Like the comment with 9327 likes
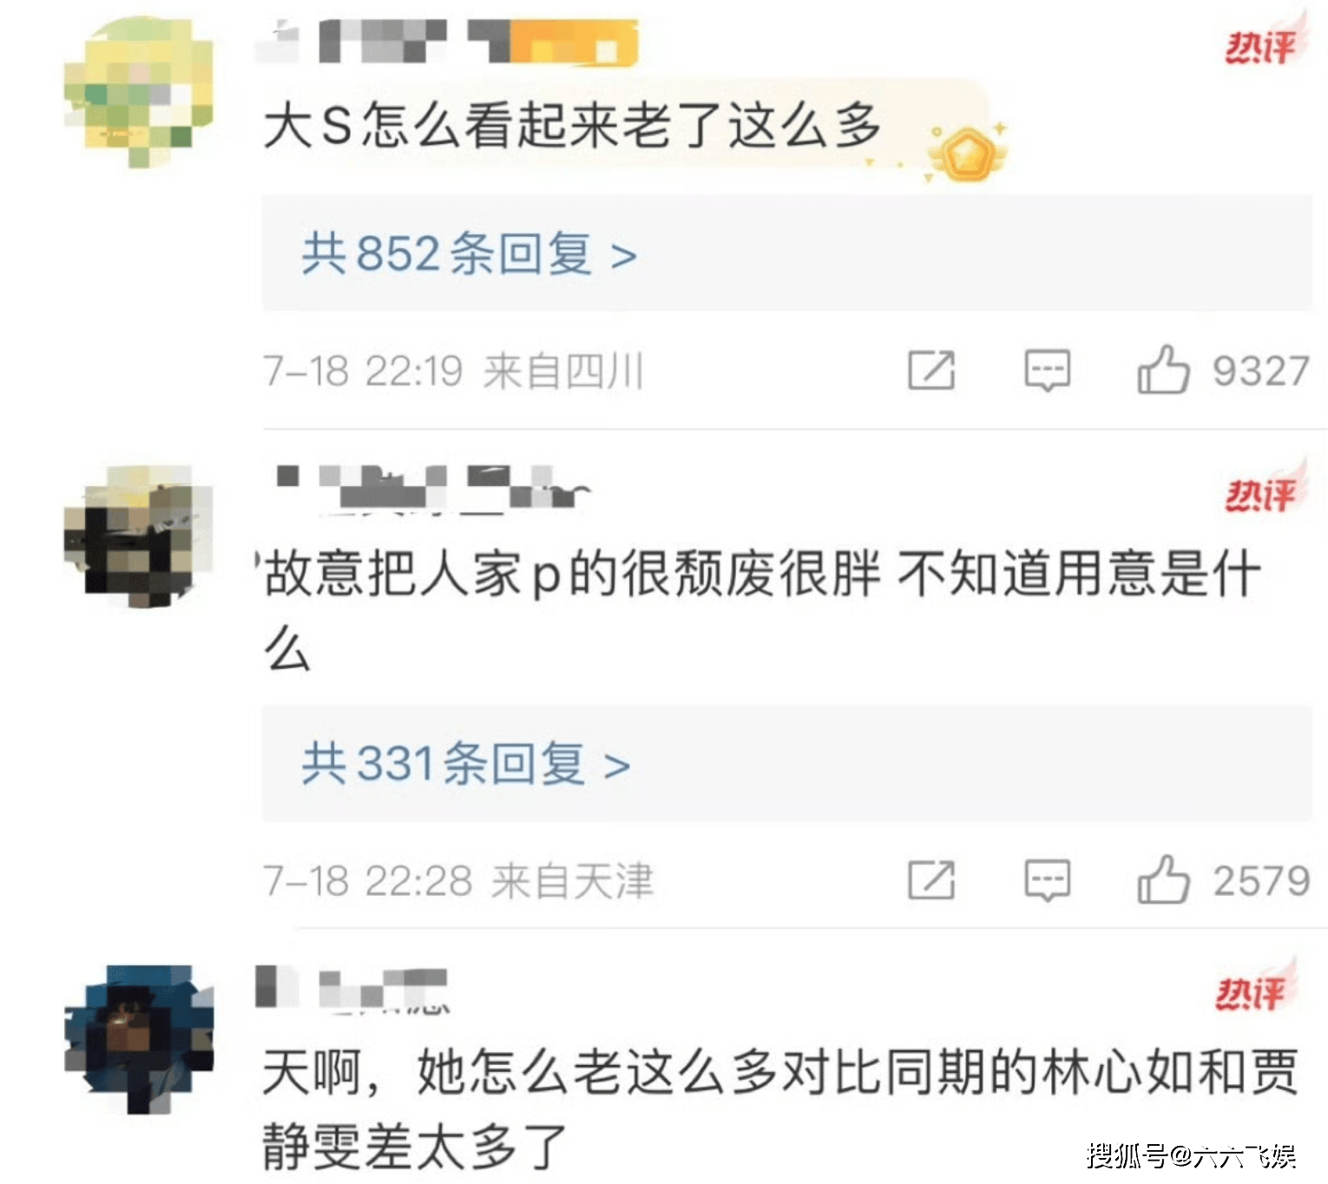 [1163, 370]
